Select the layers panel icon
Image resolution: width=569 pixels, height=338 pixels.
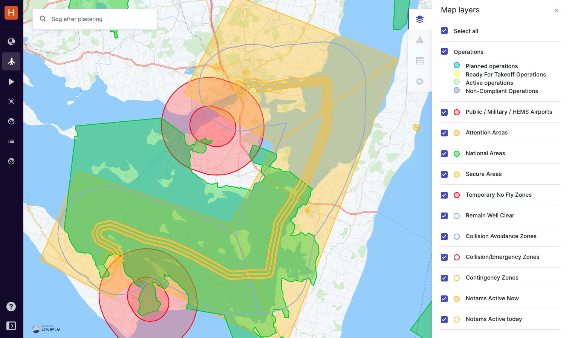(x=420, y=19)
